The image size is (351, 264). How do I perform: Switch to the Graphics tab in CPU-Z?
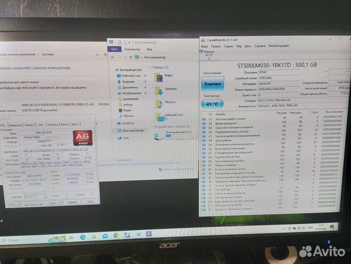(52, 125)
